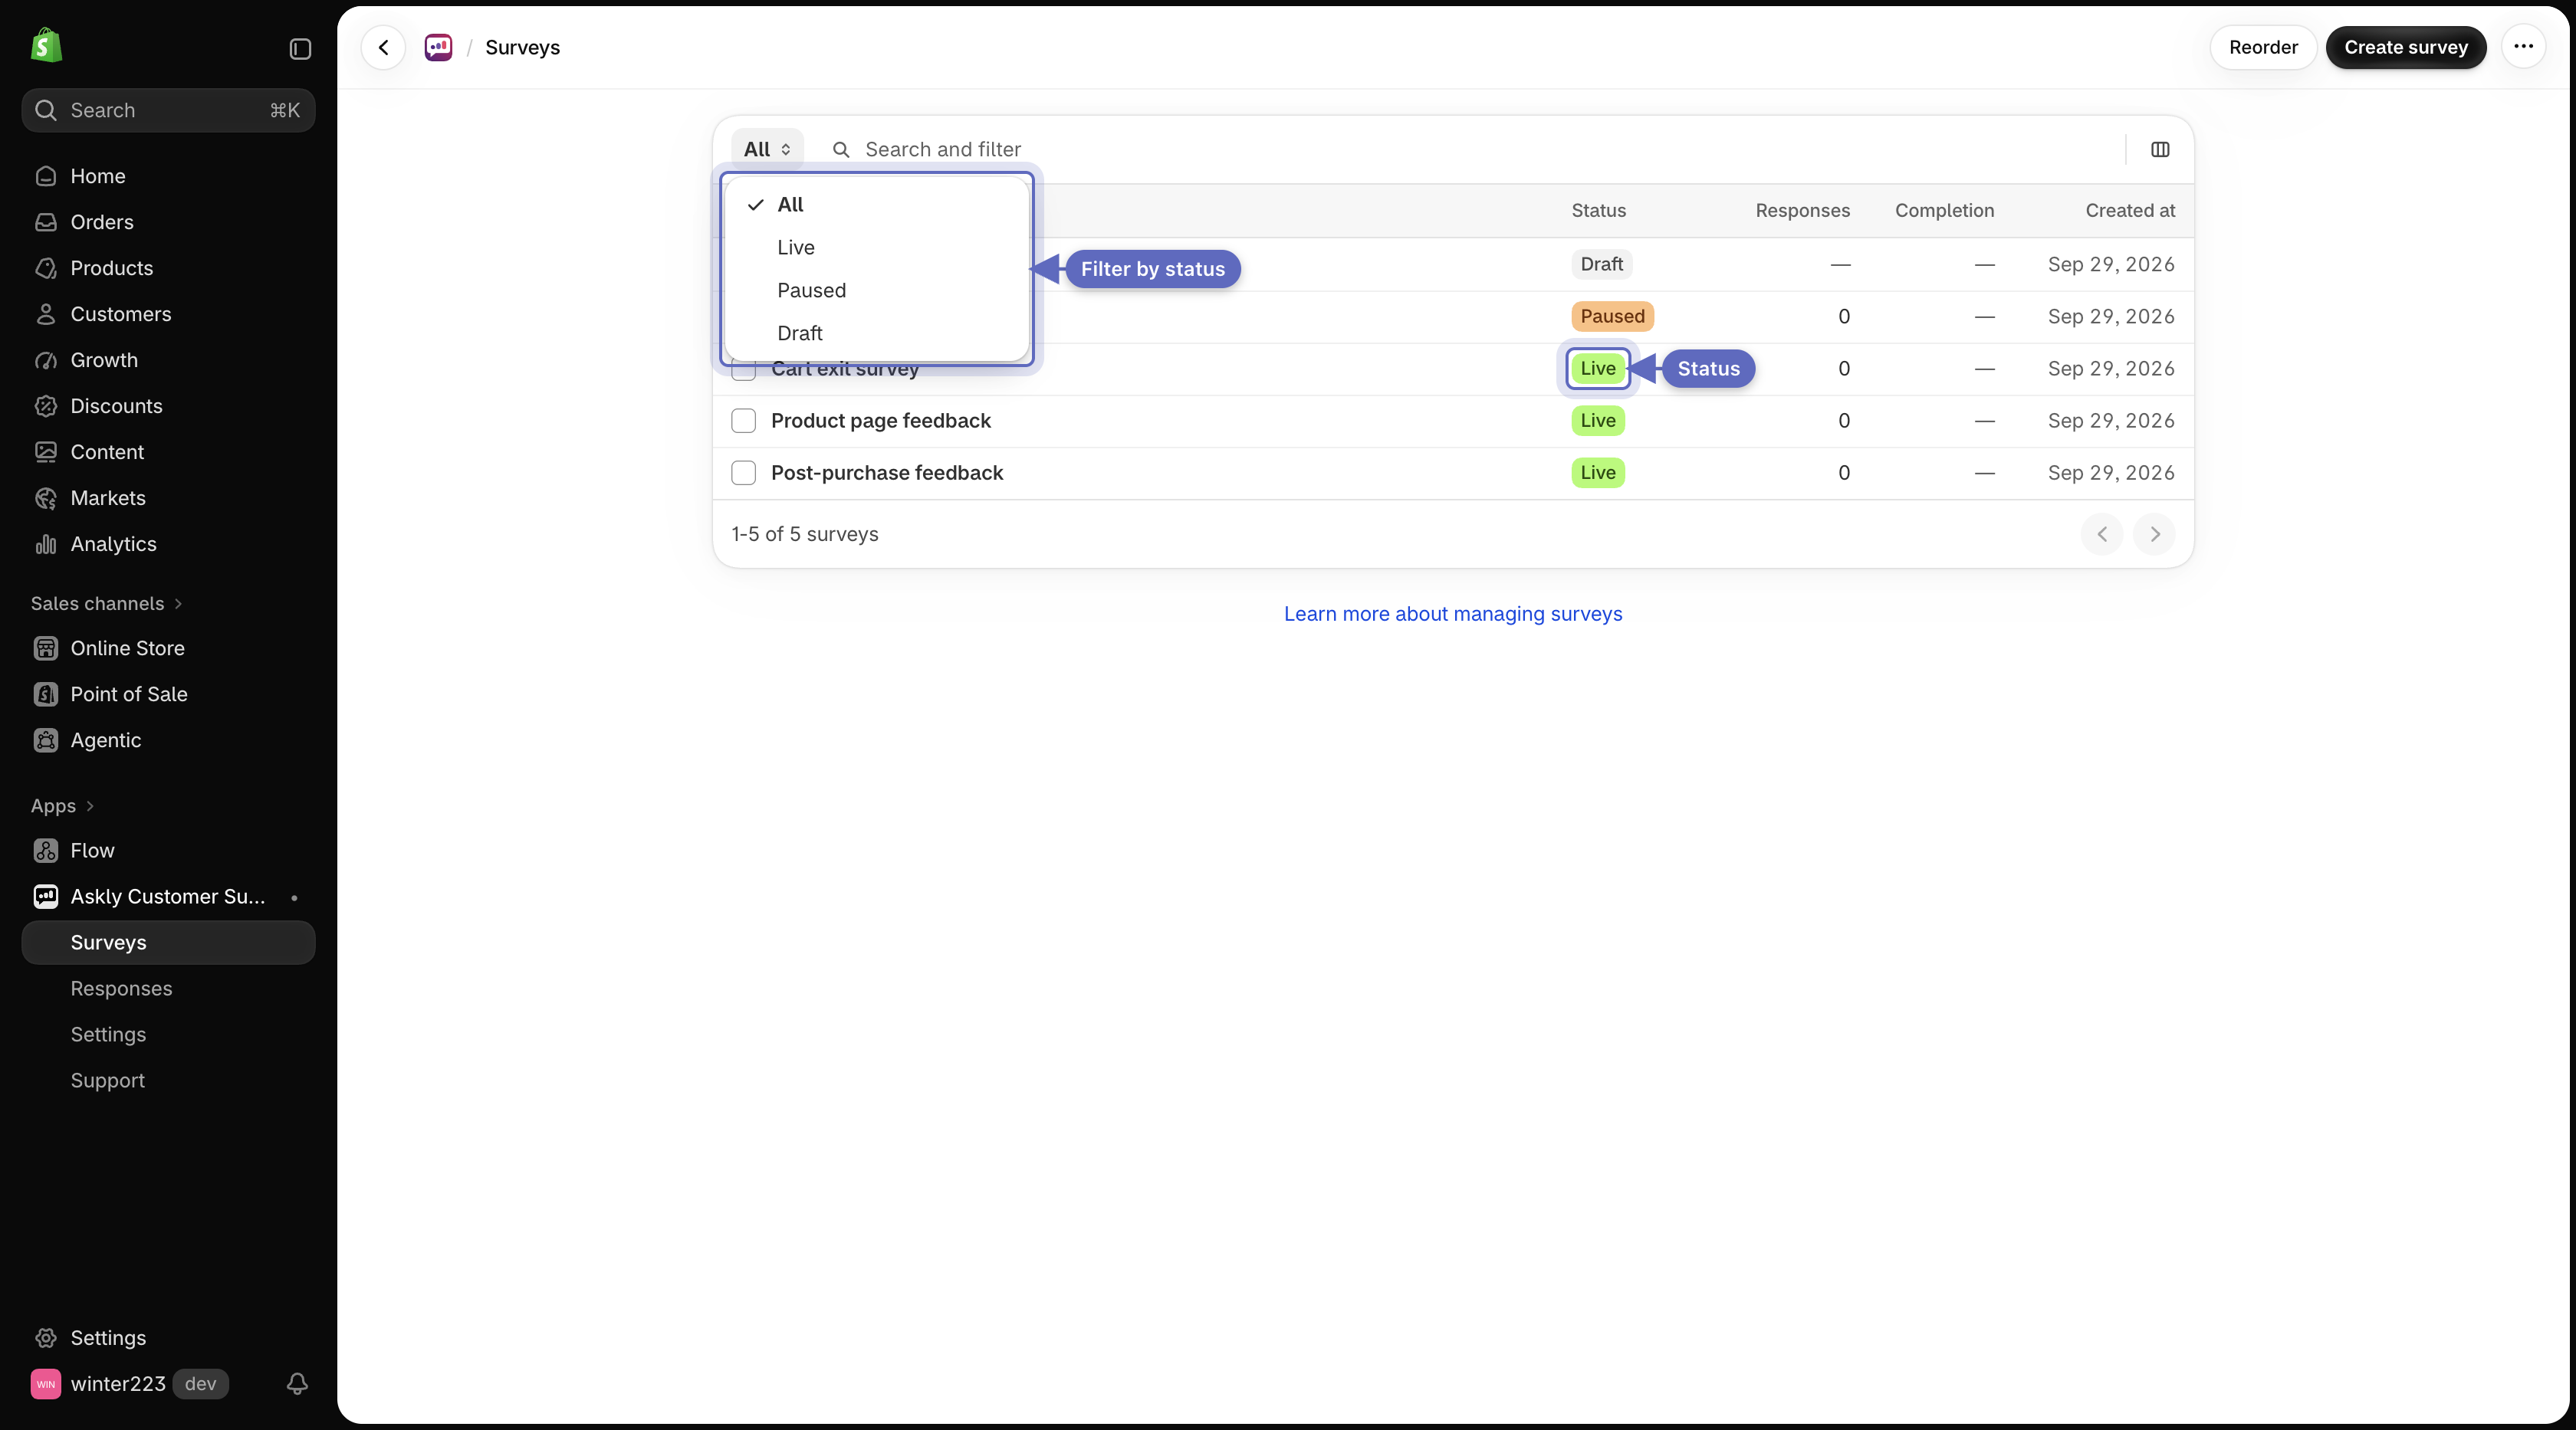This screenshot has height=1430, width=2576.
Task: Open store Settings at sidebar bottom
Action: click(168, 1337)
